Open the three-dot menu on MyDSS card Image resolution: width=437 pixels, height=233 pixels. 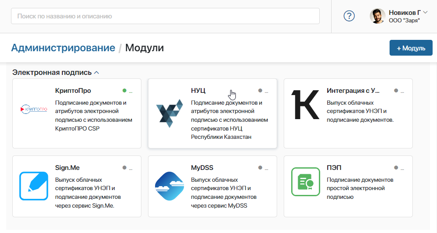[267, 169]
